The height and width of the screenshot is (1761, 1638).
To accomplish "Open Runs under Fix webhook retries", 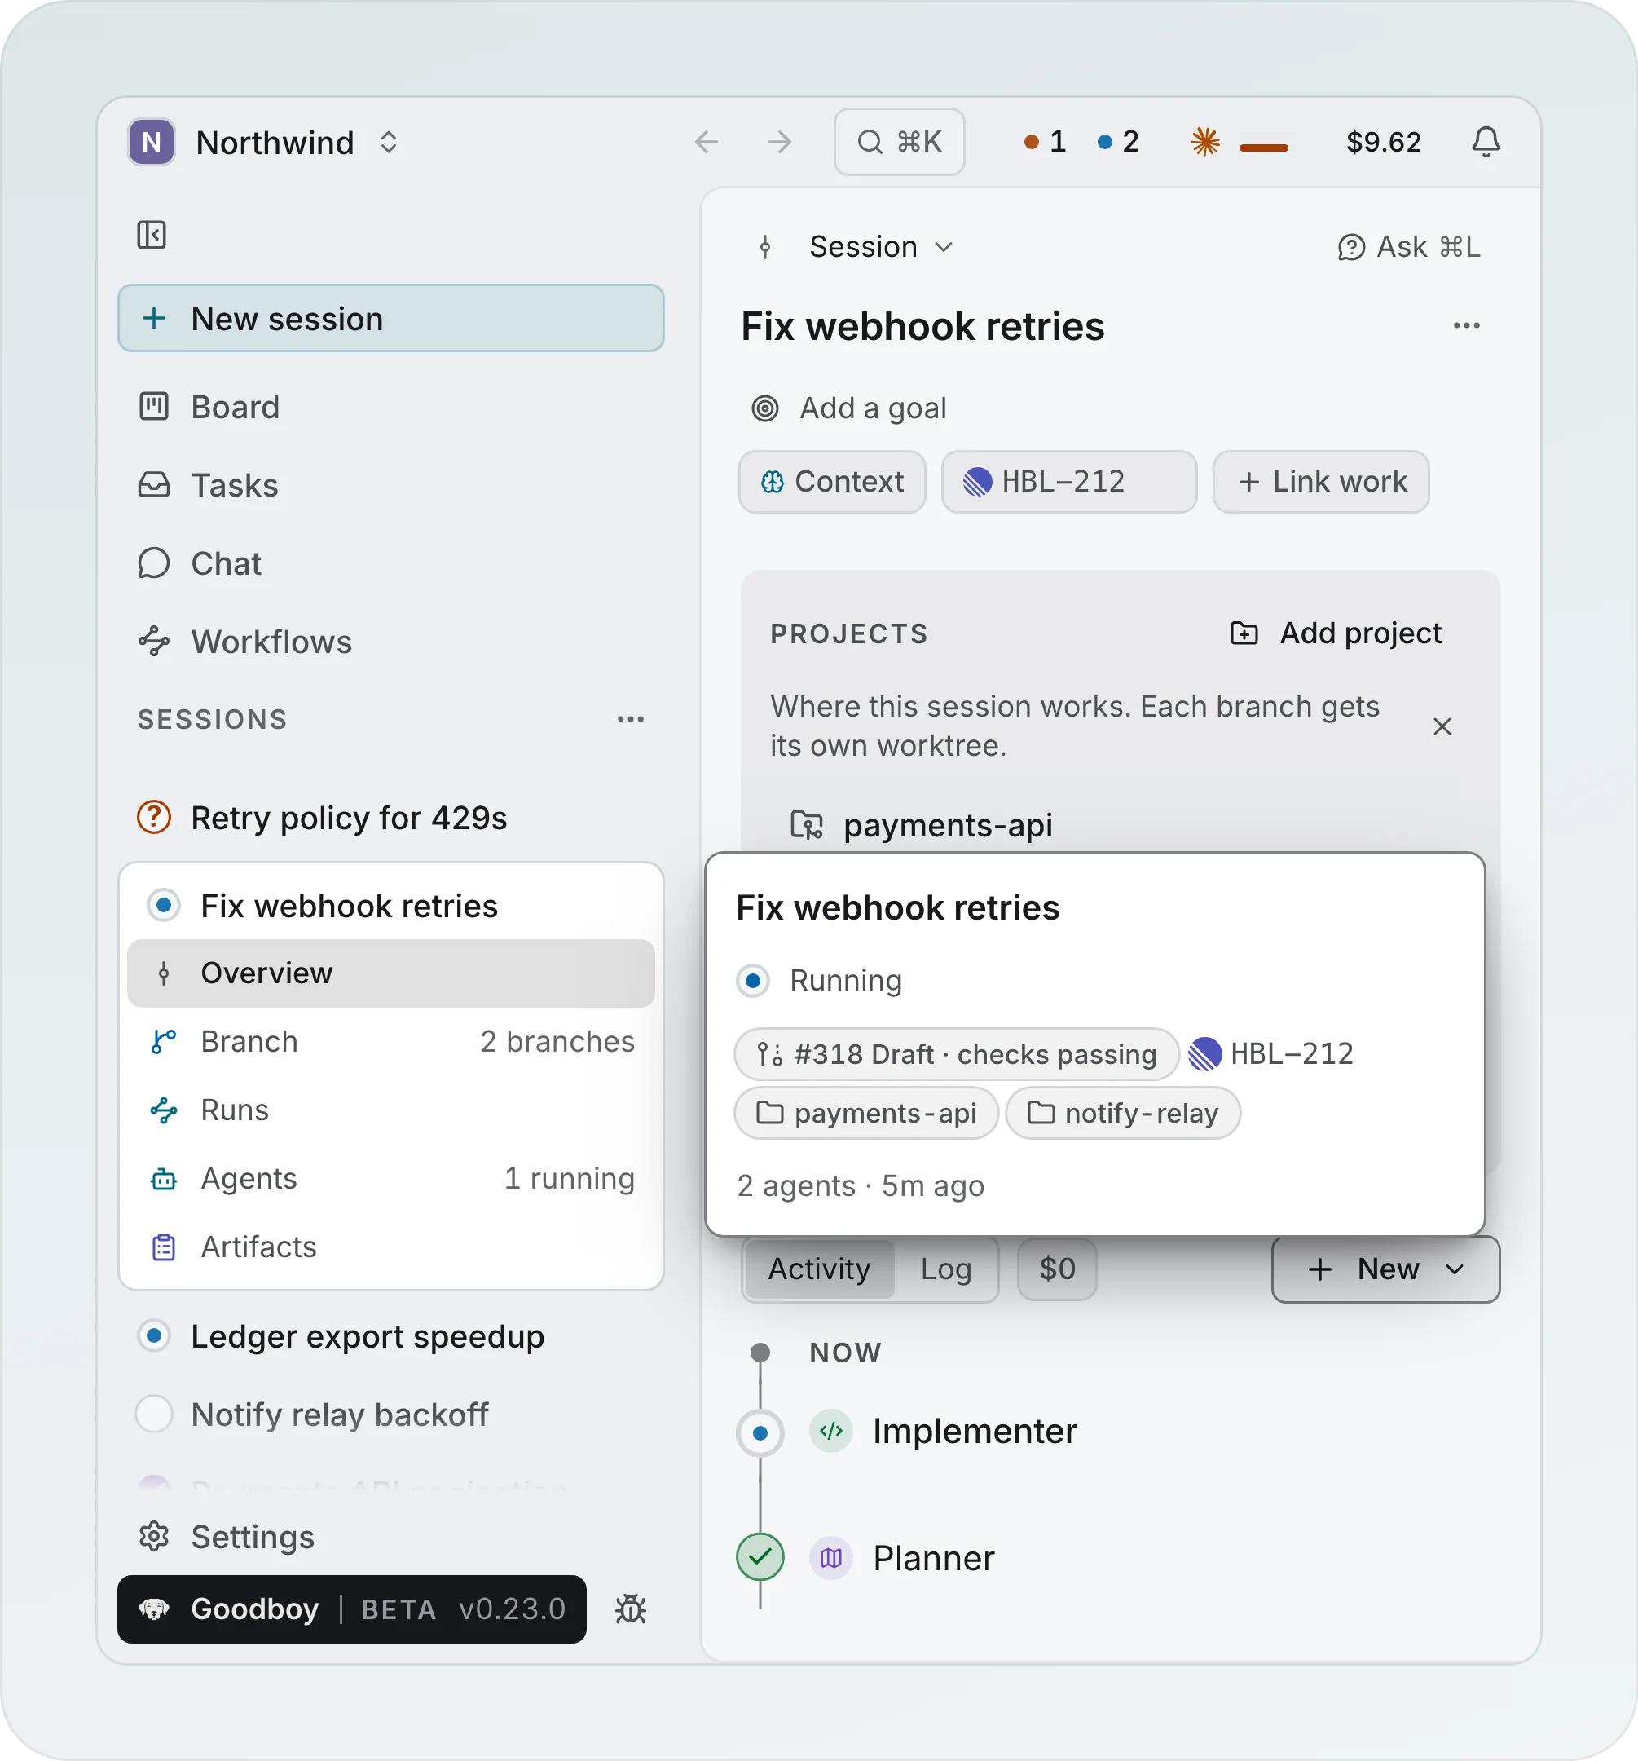I will click(390, 1110).
